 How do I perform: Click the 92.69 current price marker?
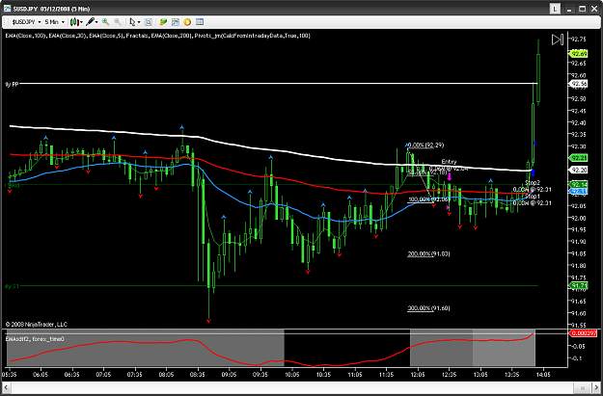click(x=578, y=54)
